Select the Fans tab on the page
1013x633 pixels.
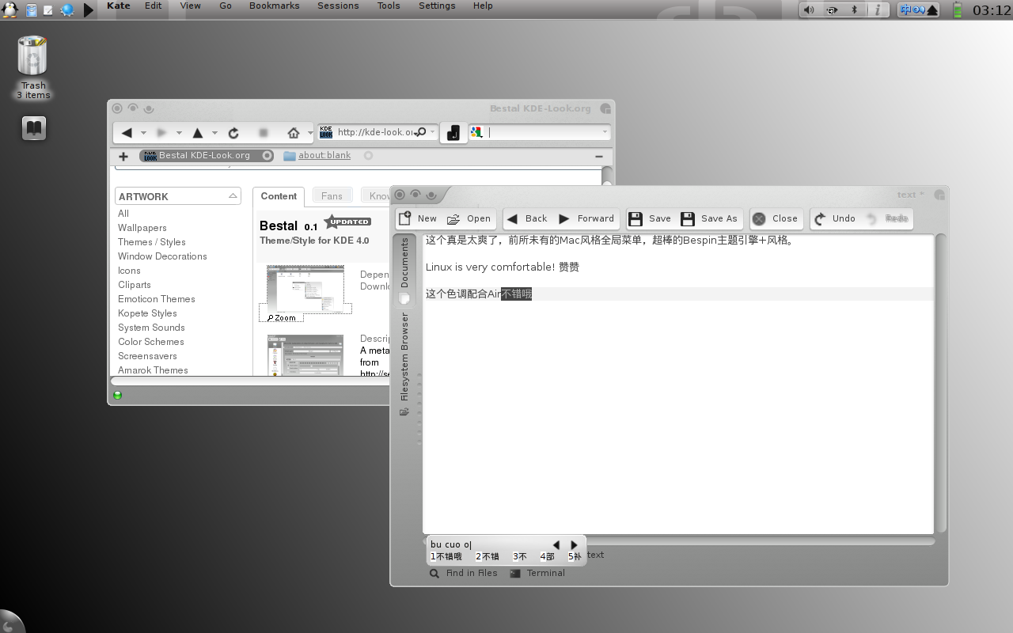pos(332,196)
